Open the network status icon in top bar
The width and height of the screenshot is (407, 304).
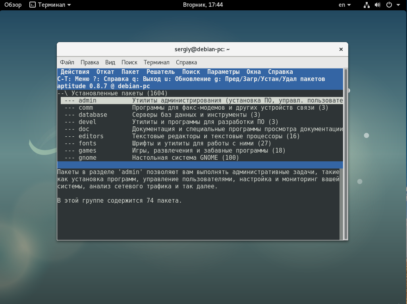(x=366, y=5)
